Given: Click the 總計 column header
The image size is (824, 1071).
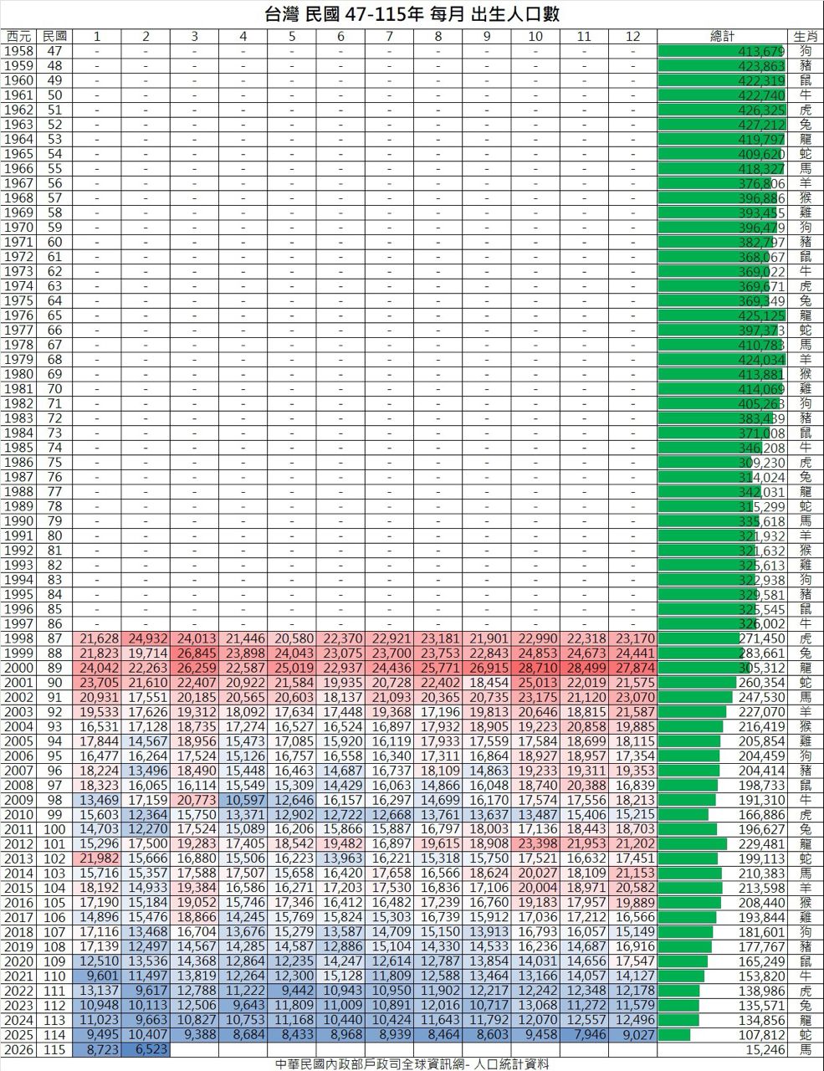Looking at the screenshot, I should [x=722, y=36].
